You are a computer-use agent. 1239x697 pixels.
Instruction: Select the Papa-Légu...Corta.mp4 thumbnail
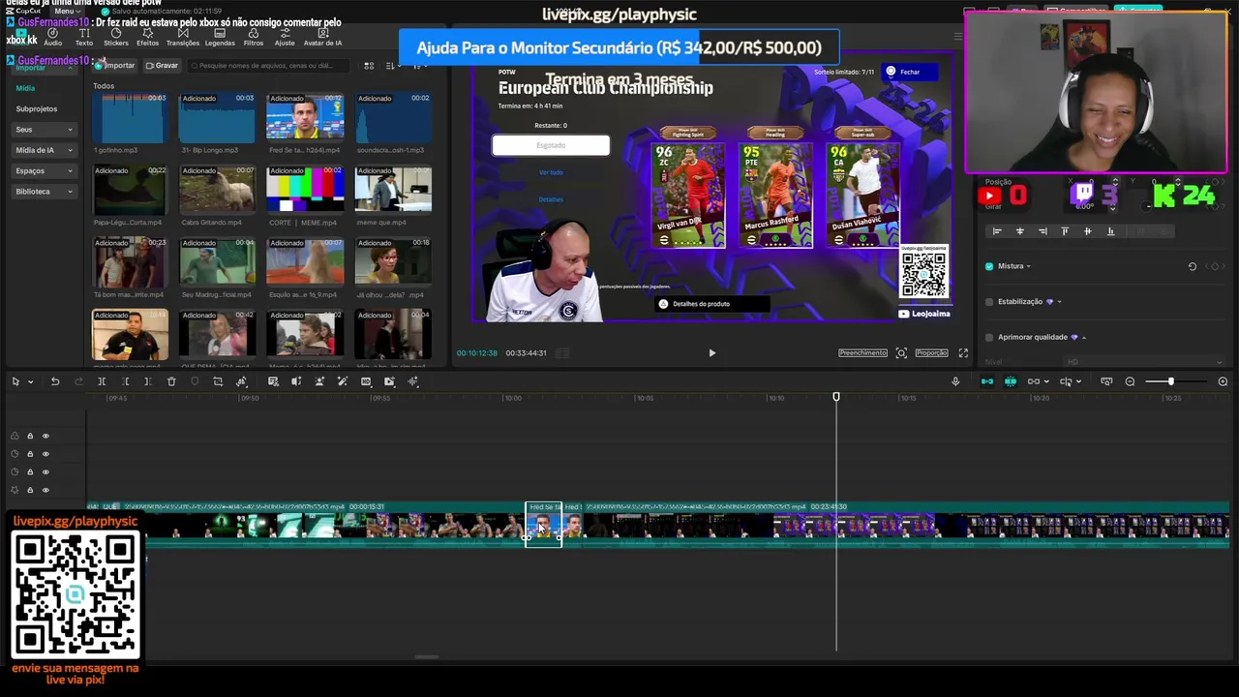tap(130, 190)
